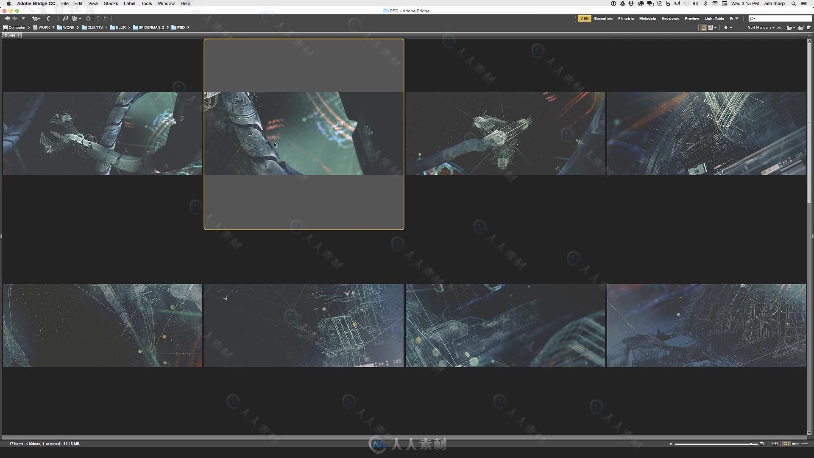Lock the thumbnail grid

(x=775, y=444)
